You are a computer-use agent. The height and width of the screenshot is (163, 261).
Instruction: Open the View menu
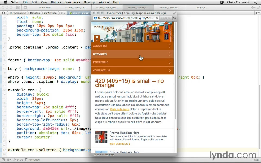point(44,2)
